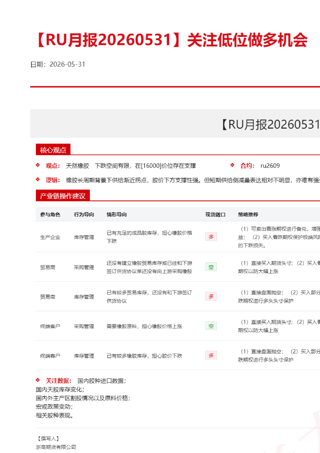This screenshot has height=453, width=320.
Task: Click the red report title 关注低位做多机会
Action: (247, 40)
